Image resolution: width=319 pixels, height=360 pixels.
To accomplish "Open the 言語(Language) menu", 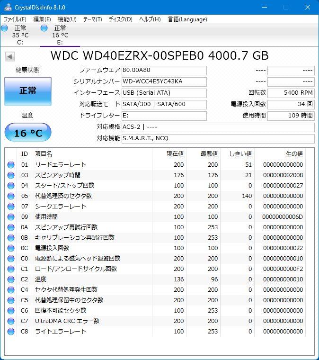I will [x=187, y=19].
